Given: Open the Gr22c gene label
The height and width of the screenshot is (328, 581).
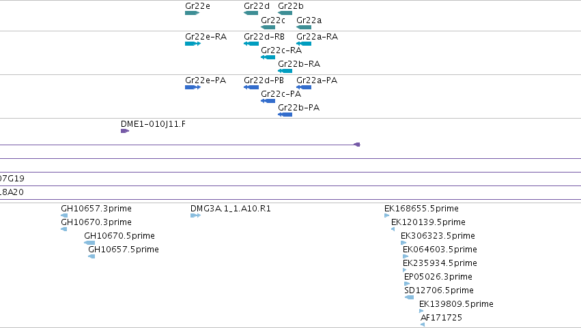Looking at the screenshot, I should click(x=273, y=20).
